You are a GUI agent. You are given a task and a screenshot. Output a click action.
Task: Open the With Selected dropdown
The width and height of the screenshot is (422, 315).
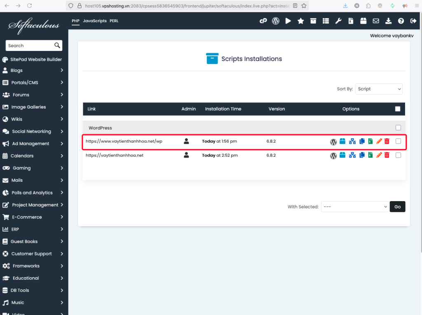[354, 206]
